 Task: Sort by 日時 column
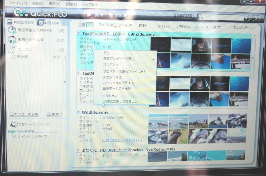[x=143, y=26]
